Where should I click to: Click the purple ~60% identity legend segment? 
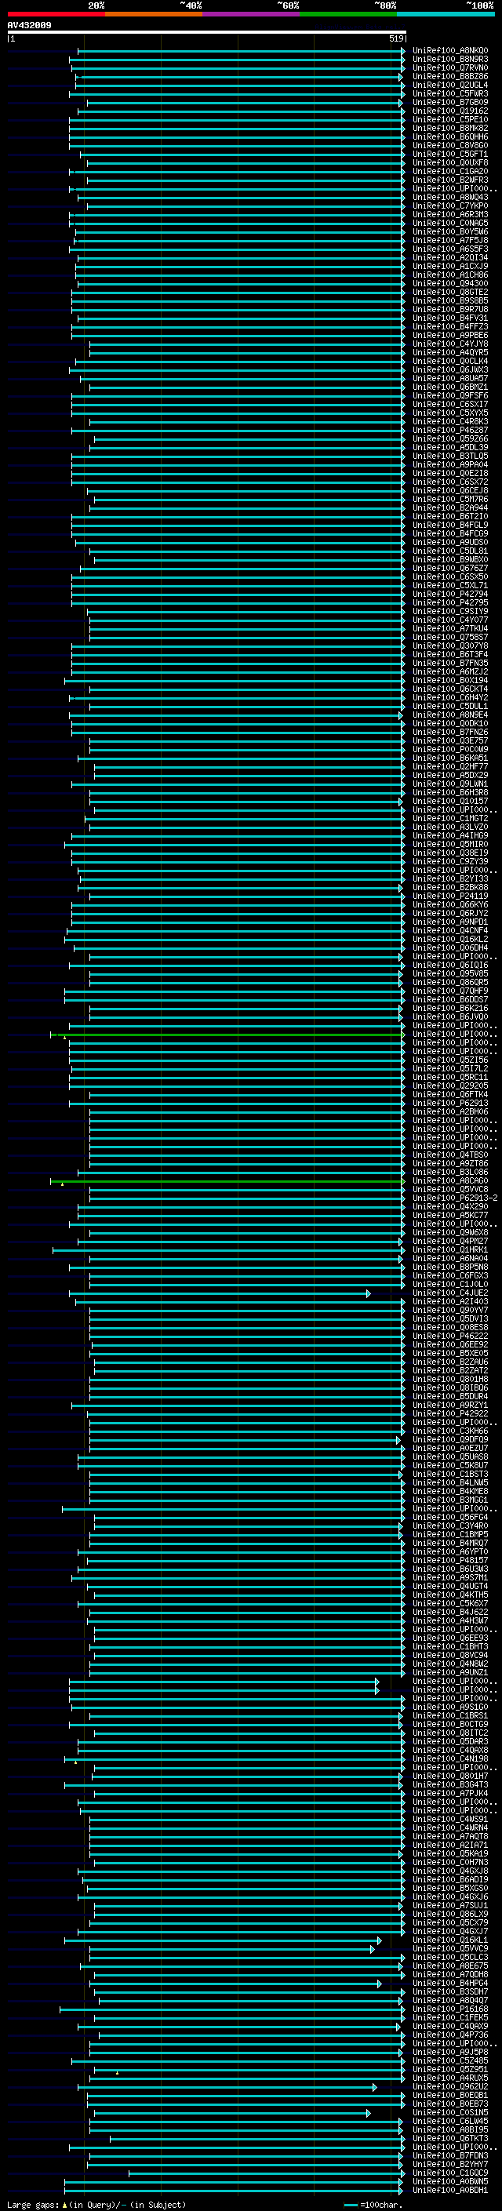pos(250,14)
